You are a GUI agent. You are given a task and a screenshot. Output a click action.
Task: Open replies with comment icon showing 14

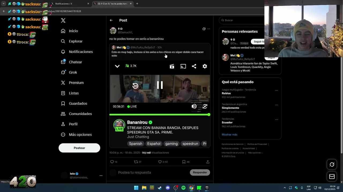112,162
